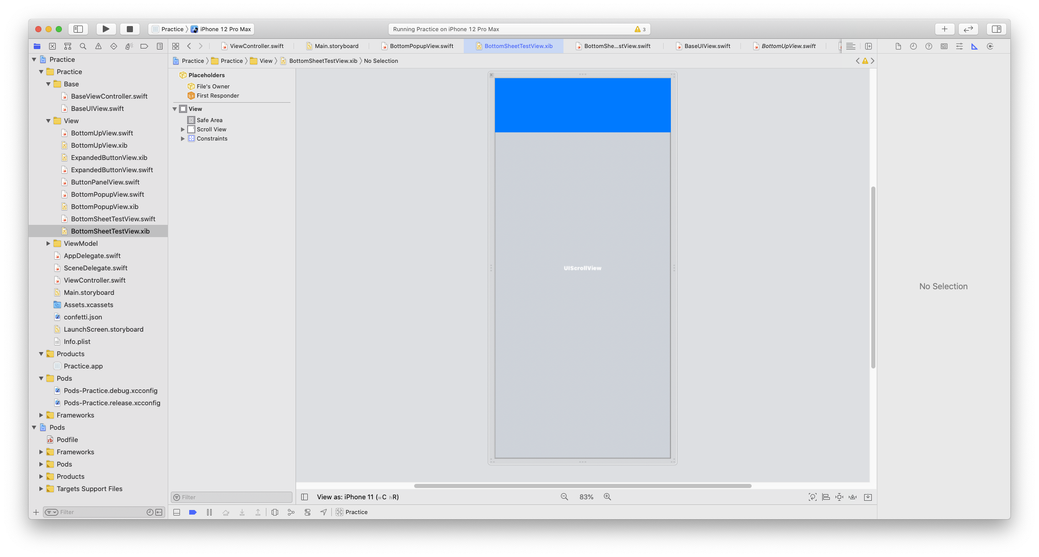
Task: Toggle the navigator panel visibility
Action: coord(78,29)
